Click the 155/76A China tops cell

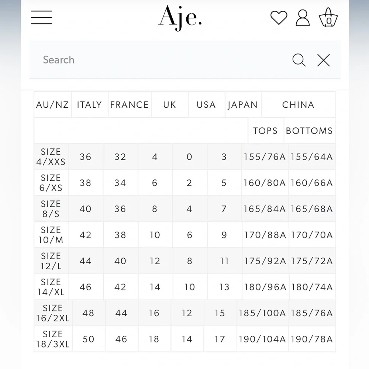[x=265, y=157]
